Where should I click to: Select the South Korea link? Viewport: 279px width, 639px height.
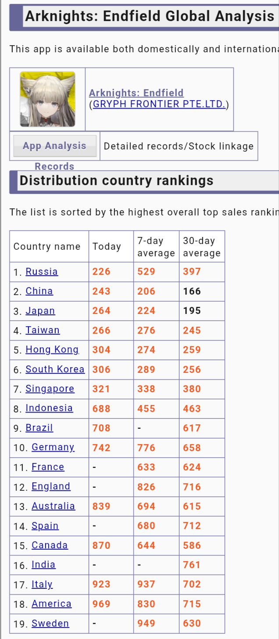pos(55,369)
